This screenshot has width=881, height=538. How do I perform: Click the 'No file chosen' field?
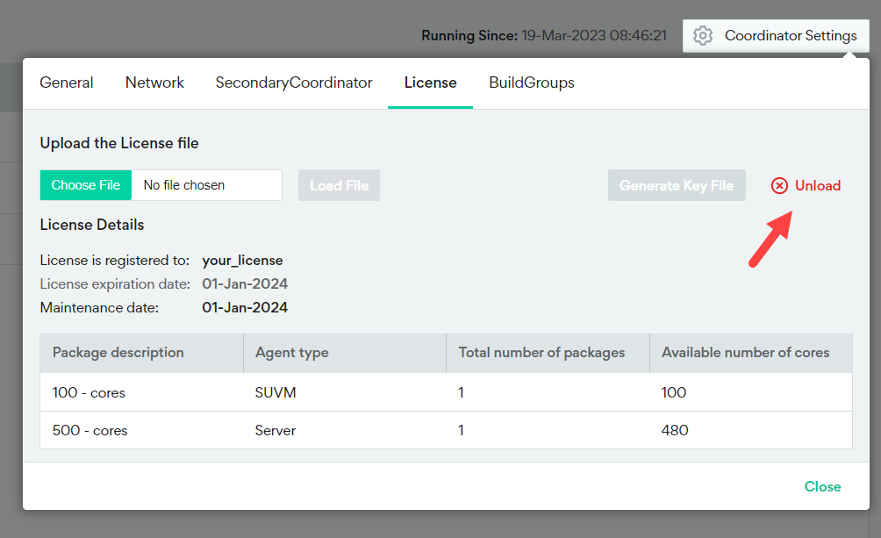click(x=206, y=185)
